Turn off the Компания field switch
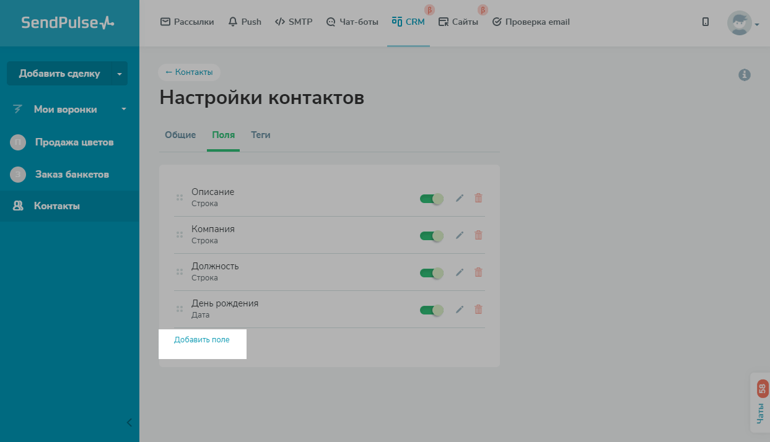This screenshot has height=442, width=770. 431,236
